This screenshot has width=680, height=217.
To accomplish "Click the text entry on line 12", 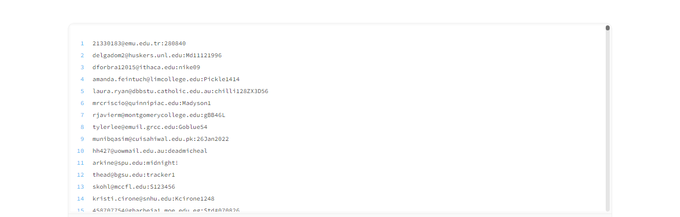I will point(134,175).
